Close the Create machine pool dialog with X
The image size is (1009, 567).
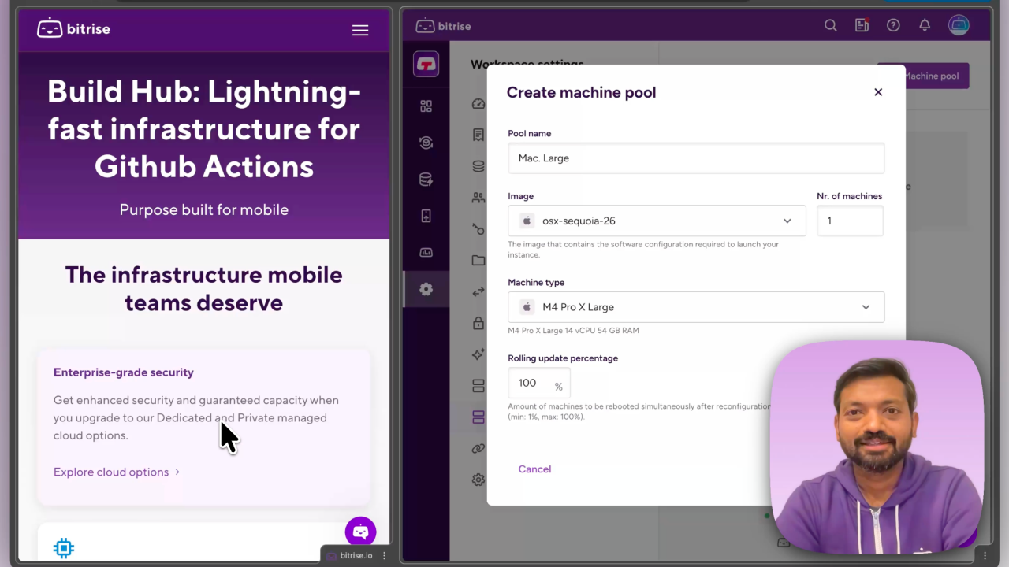(x=878, y=92)
